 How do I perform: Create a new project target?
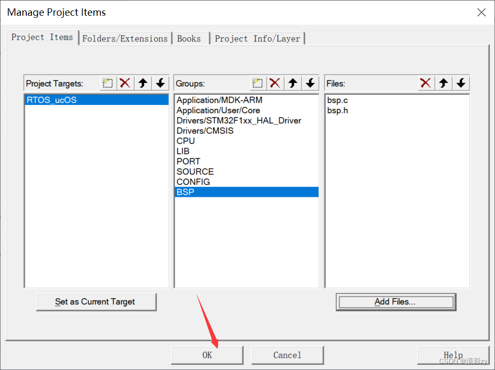pyautogui.click(x=108, y=83)
